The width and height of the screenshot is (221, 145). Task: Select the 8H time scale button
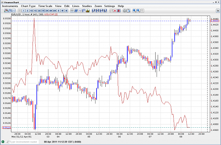[x=54, y=11]
